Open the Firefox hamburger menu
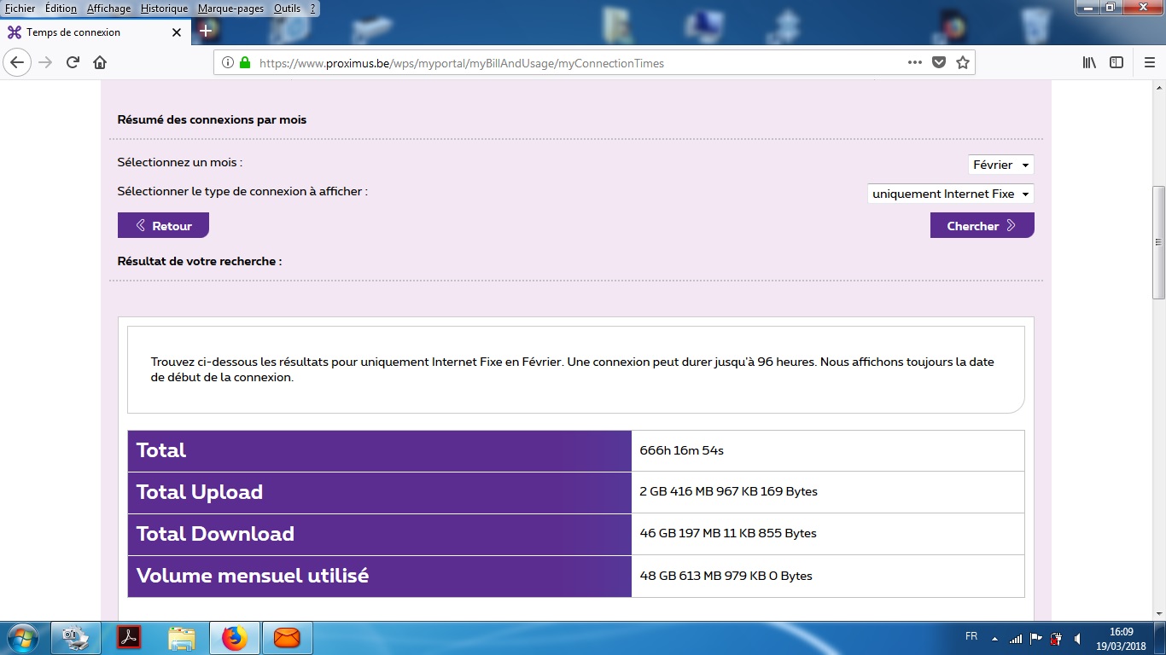This screenshot has width=1166, height=655. point(1149,62)
